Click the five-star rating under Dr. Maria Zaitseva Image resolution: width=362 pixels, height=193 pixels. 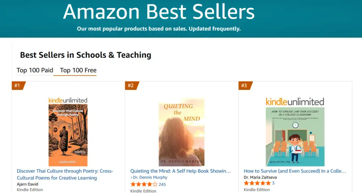coord(257,183)
